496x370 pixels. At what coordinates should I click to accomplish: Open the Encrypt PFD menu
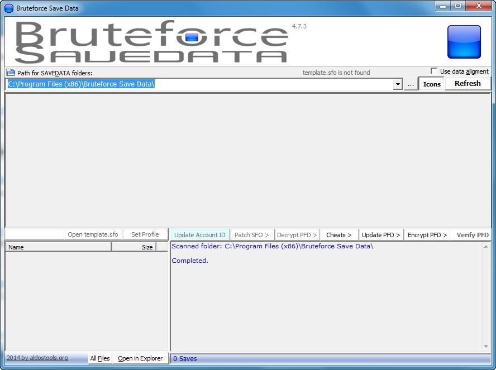pyautogui.click(x=427, y=235)
